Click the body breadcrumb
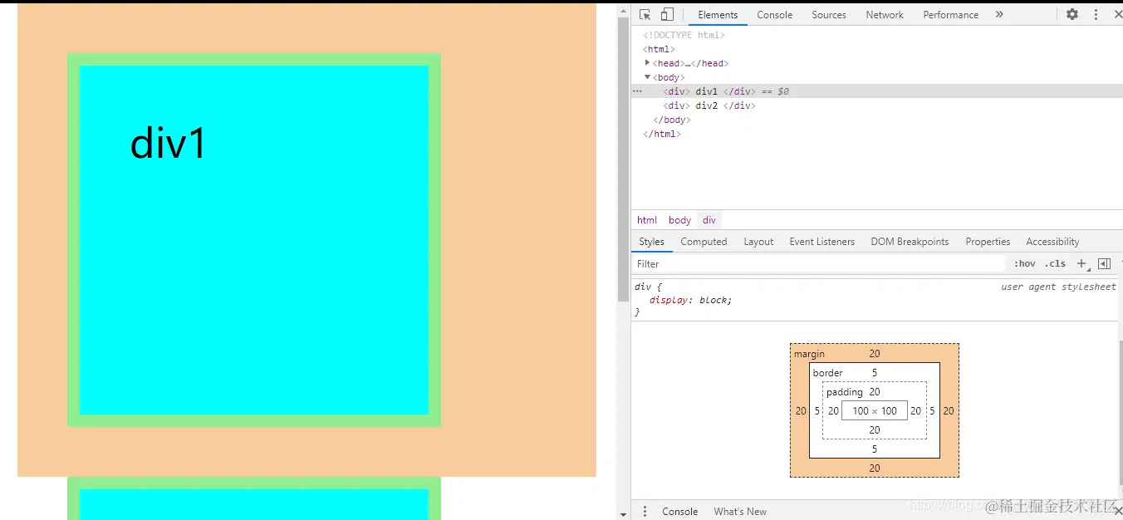1123x520 pixels. tap(679, 220)
